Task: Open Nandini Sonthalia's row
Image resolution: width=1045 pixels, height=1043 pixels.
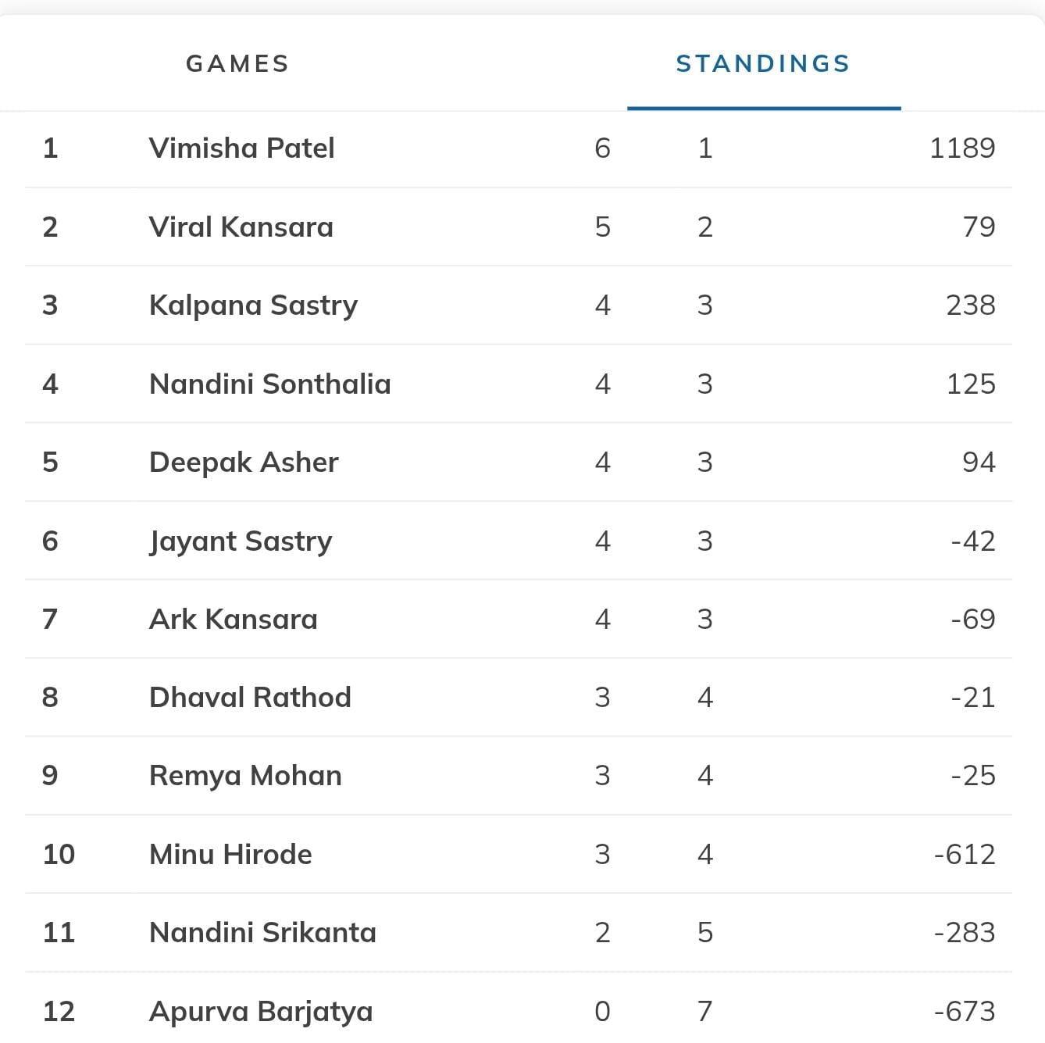Action: 269,384
